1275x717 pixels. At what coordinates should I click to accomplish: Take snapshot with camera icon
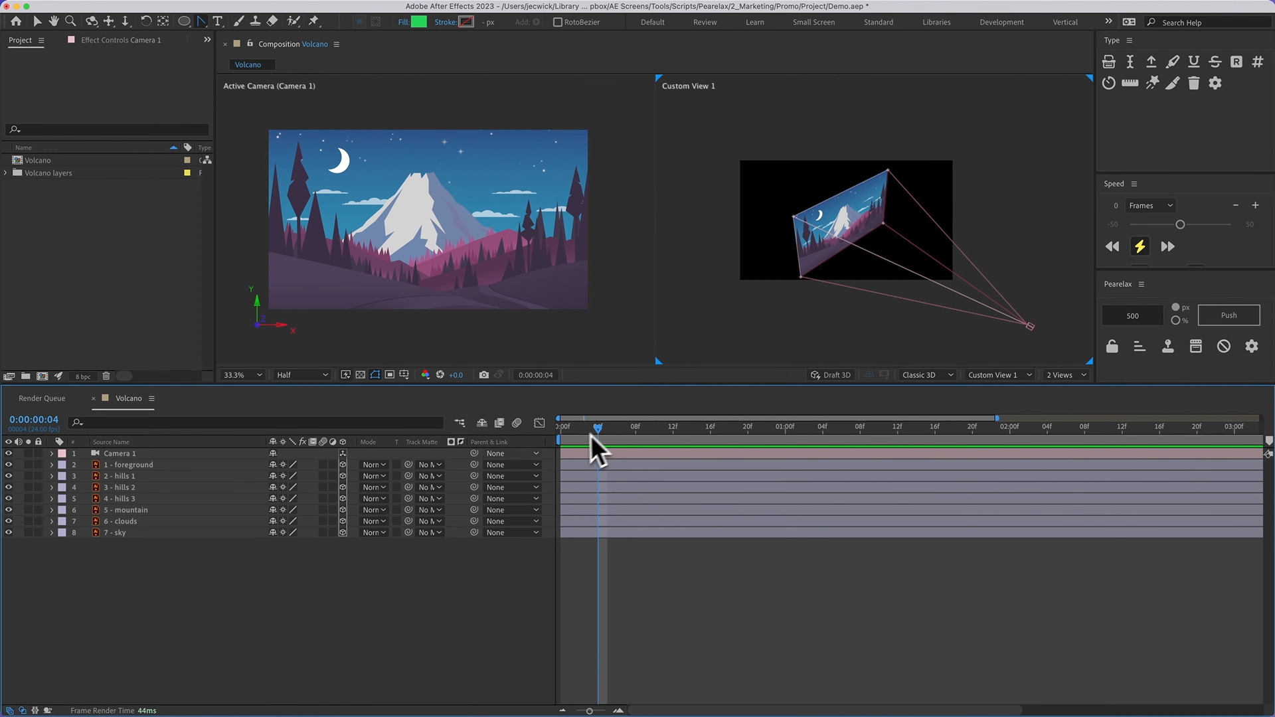point(483,375)
